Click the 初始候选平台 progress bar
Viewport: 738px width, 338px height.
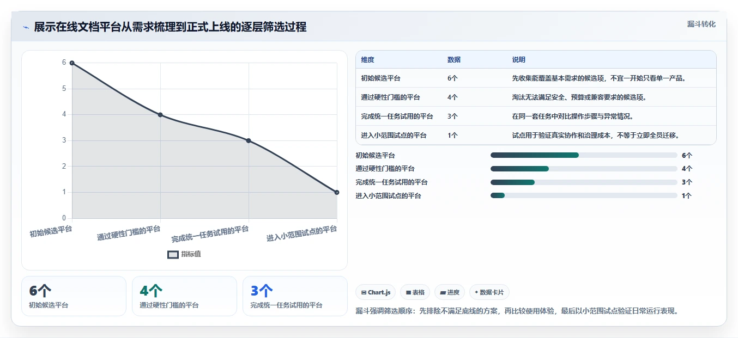tap(584, 156)
